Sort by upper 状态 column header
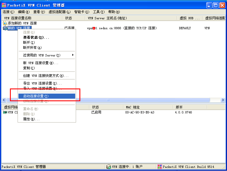This screenshot has width=227, height=171. (74, 18)
